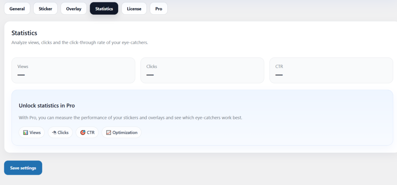Click the target bullseye icon beside CTR
397x185 pixels.
(x=83, y=132)
